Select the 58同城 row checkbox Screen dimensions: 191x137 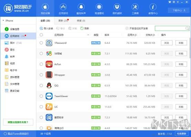pos(41,53)
